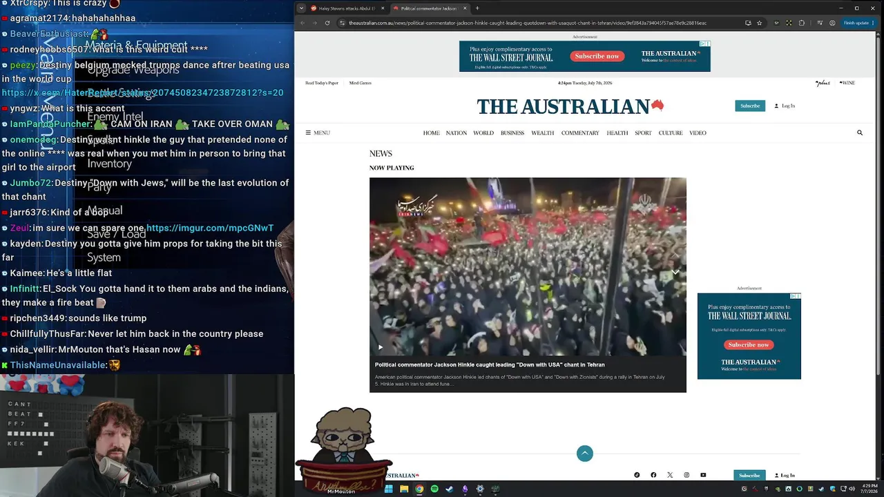
Task: Click the Chrome back arrow
Action: click(302, 23)
